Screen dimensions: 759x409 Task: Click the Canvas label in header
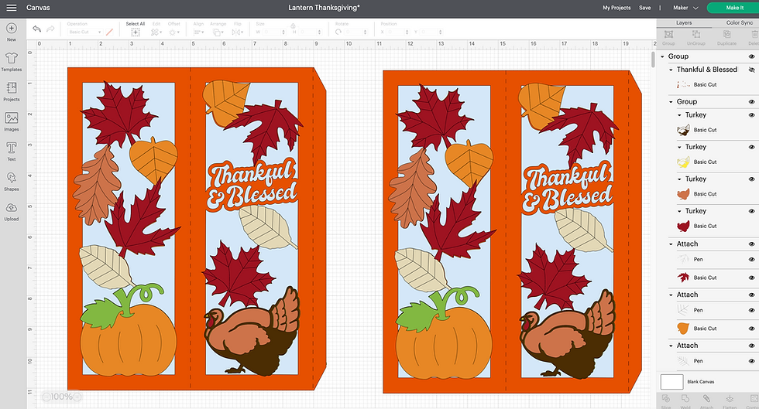[x=38, y=8]
